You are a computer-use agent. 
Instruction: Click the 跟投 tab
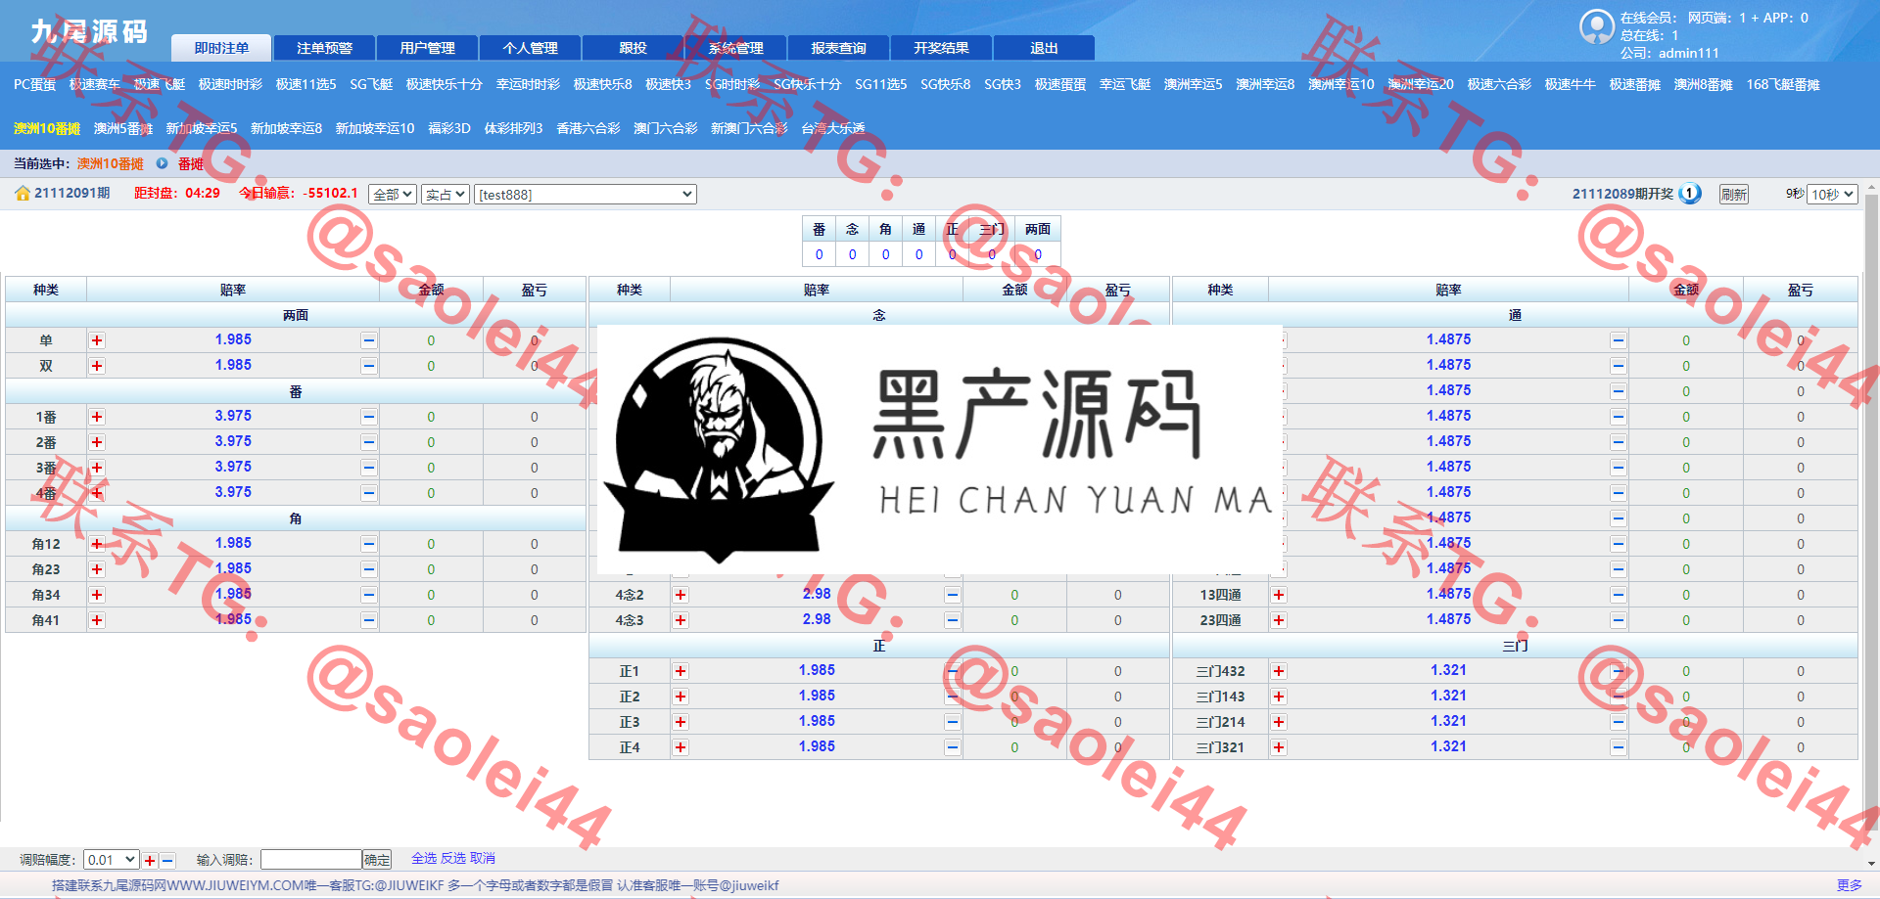click(633, 48)
